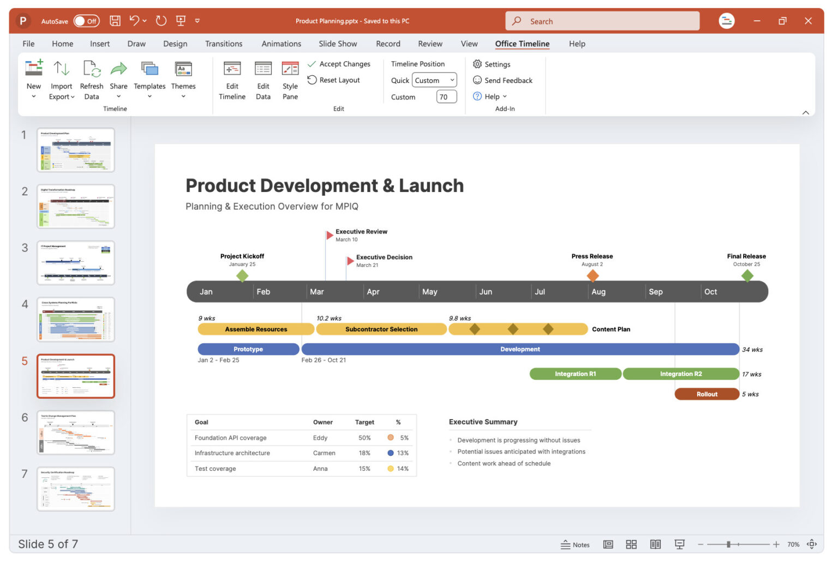Screen dimensions: 838x568
Task: Switch to the Office Timeline tab
Action: click(522, 44)
